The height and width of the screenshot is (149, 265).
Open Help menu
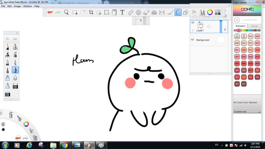tap(37, 6)
